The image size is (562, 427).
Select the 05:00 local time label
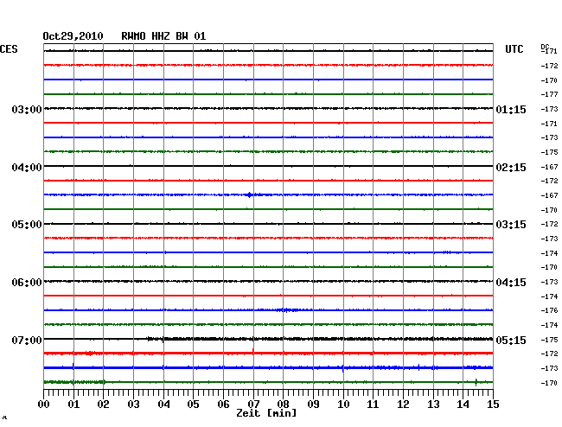(27, 225)
